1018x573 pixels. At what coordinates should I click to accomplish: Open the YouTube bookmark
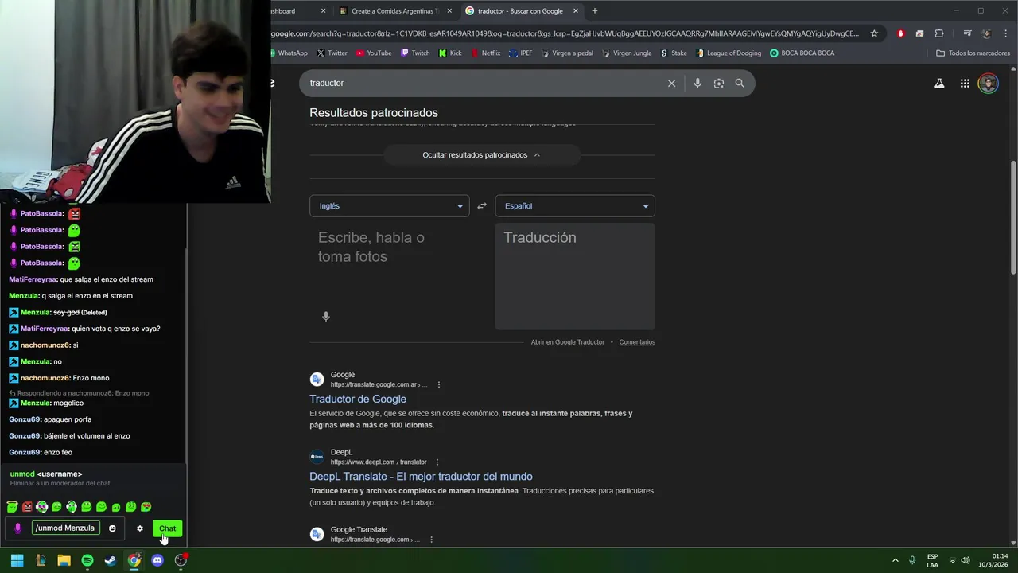tap(374, 53)
